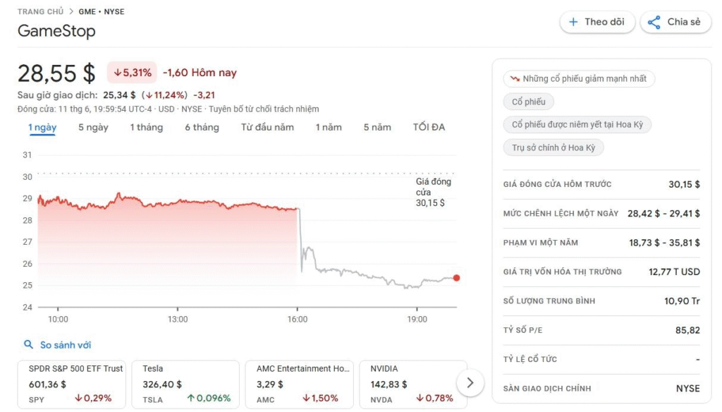This screenshot has width=722, height=412.
Task: Open the SPDR S&P 500 ETF card
Action: tap(71, 384)
